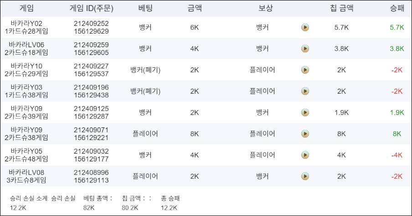Click the 칩 금액 column header
The width and height of the screenshot is (412, 216).
tap(341, 8)
